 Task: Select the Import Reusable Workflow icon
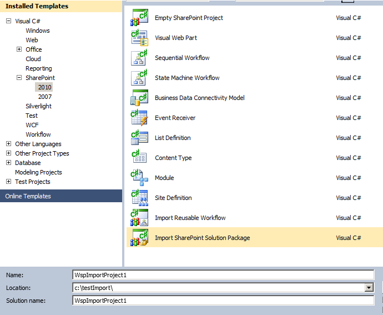pyautogui.click(x=139, y=218)
